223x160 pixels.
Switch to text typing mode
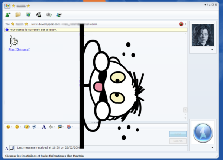point(7,148)
